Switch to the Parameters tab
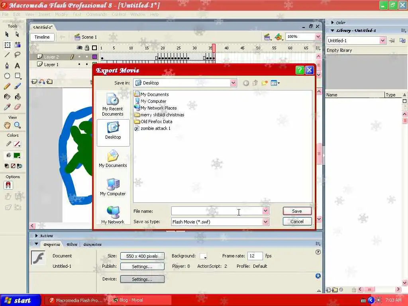 click(x=92, y=245)
